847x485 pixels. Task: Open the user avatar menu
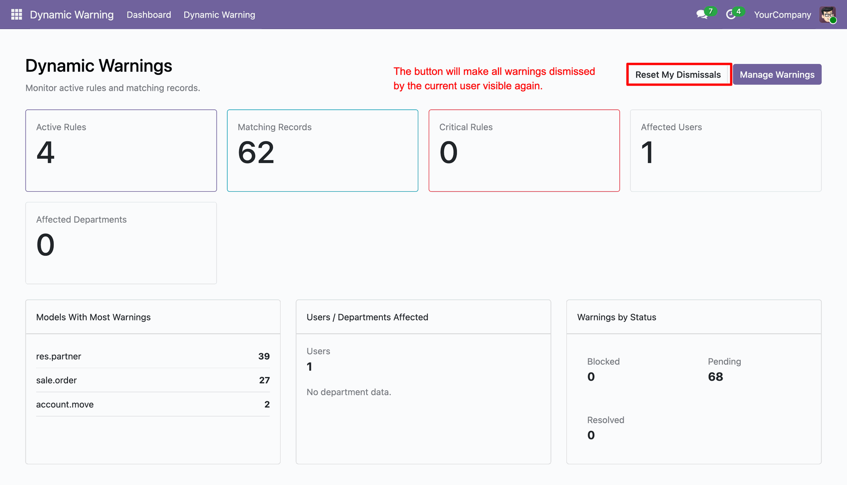pyautogui.click(x=828, y=15)
